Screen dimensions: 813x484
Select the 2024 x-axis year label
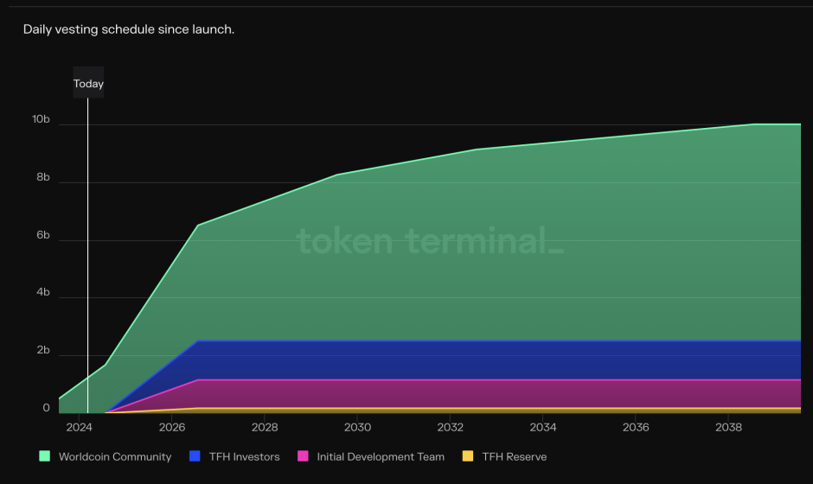[79, 427]
